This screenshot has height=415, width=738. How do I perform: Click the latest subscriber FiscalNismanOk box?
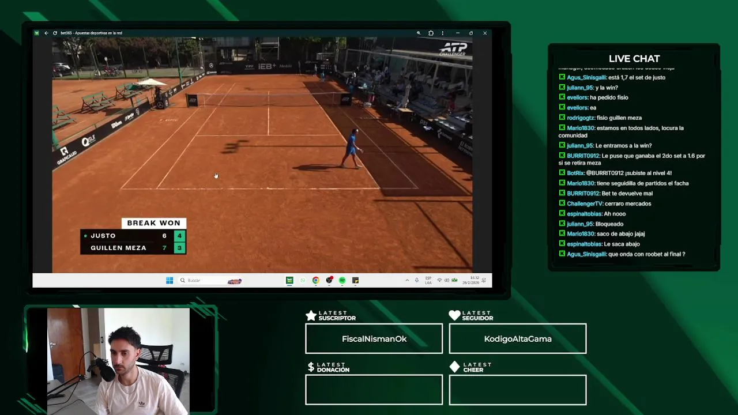tap(374, 338)
